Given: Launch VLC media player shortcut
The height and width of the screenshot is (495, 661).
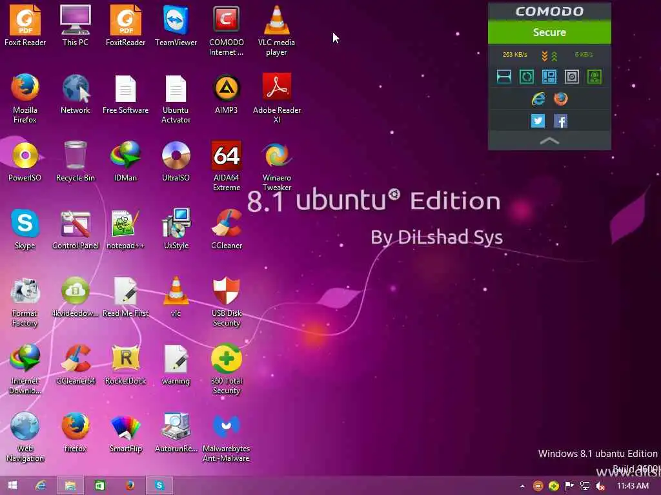Looking at the screenshot, I should click(276, 30).
